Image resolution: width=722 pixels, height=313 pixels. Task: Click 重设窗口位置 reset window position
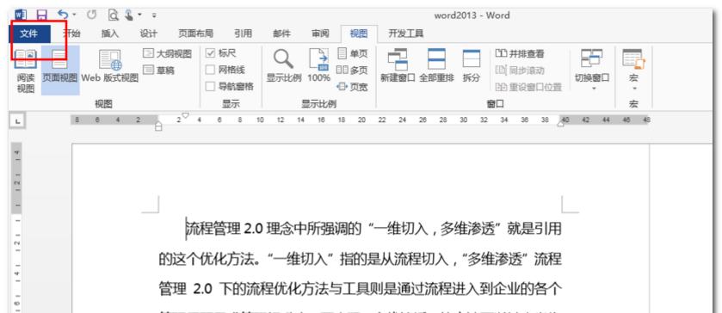(x=528, y=87)
